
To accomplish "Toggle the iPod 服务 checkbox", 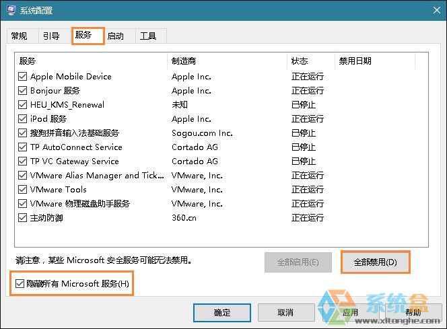I will click(22, 119).
